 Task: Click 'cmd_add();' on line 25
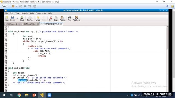coord(45,53)
